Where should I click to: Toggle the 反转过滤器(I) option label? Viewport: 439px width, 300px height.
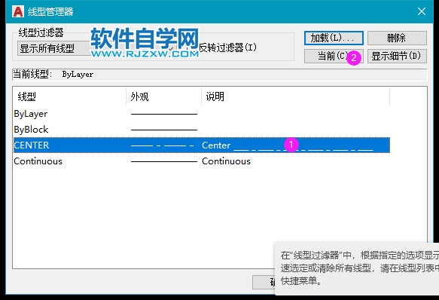tap(227, 47)
